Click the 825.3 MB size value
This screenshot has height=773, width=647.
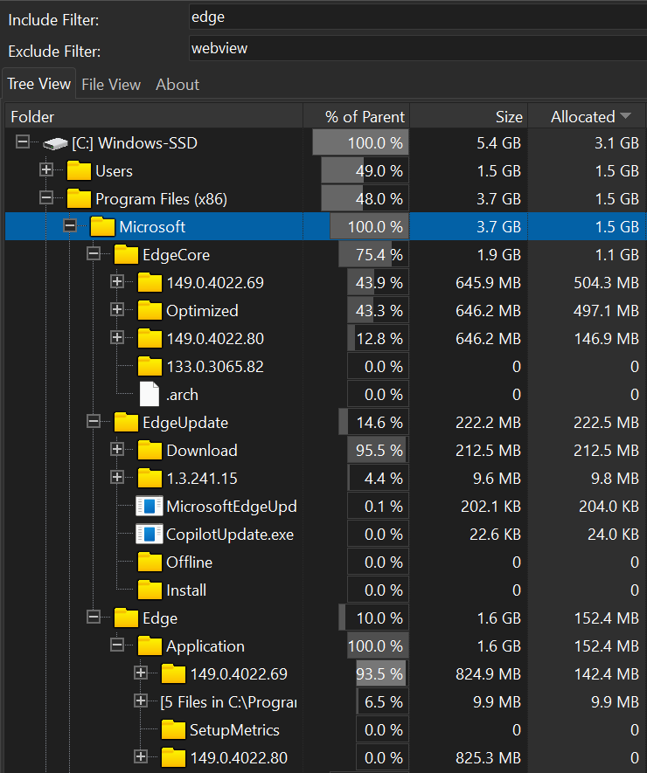click(488, 758)
